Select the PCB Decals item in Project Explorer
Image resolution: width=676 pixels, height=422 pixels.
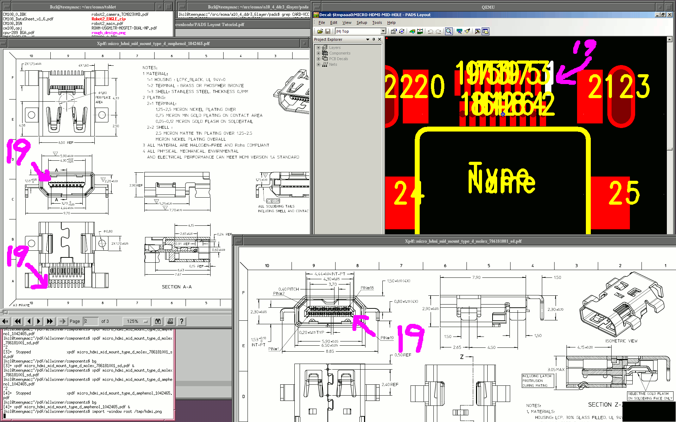click(x=338, y=59)
